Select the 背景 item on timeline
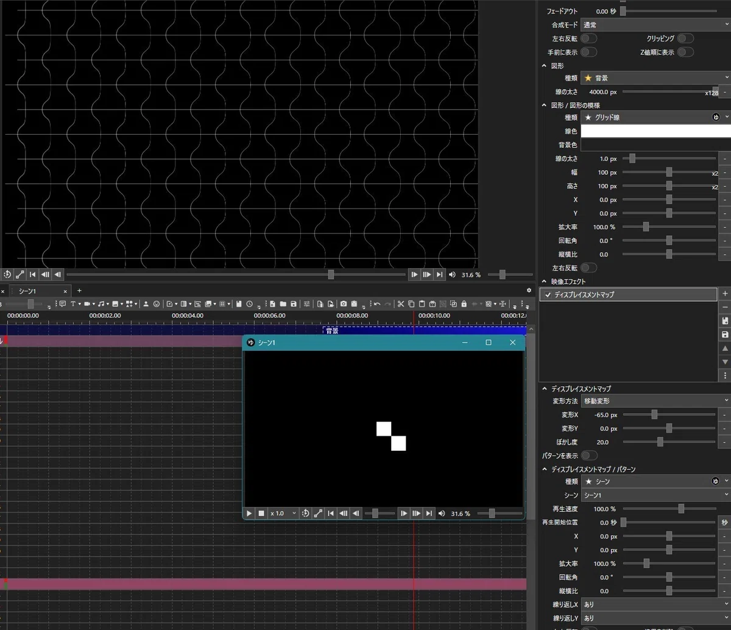The image size is (731, 630). point(424,330)
